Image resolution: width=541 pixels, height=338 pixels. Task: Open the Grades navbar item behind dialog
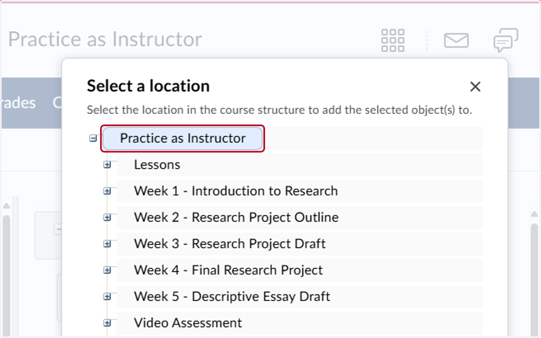tap(18, 103)
